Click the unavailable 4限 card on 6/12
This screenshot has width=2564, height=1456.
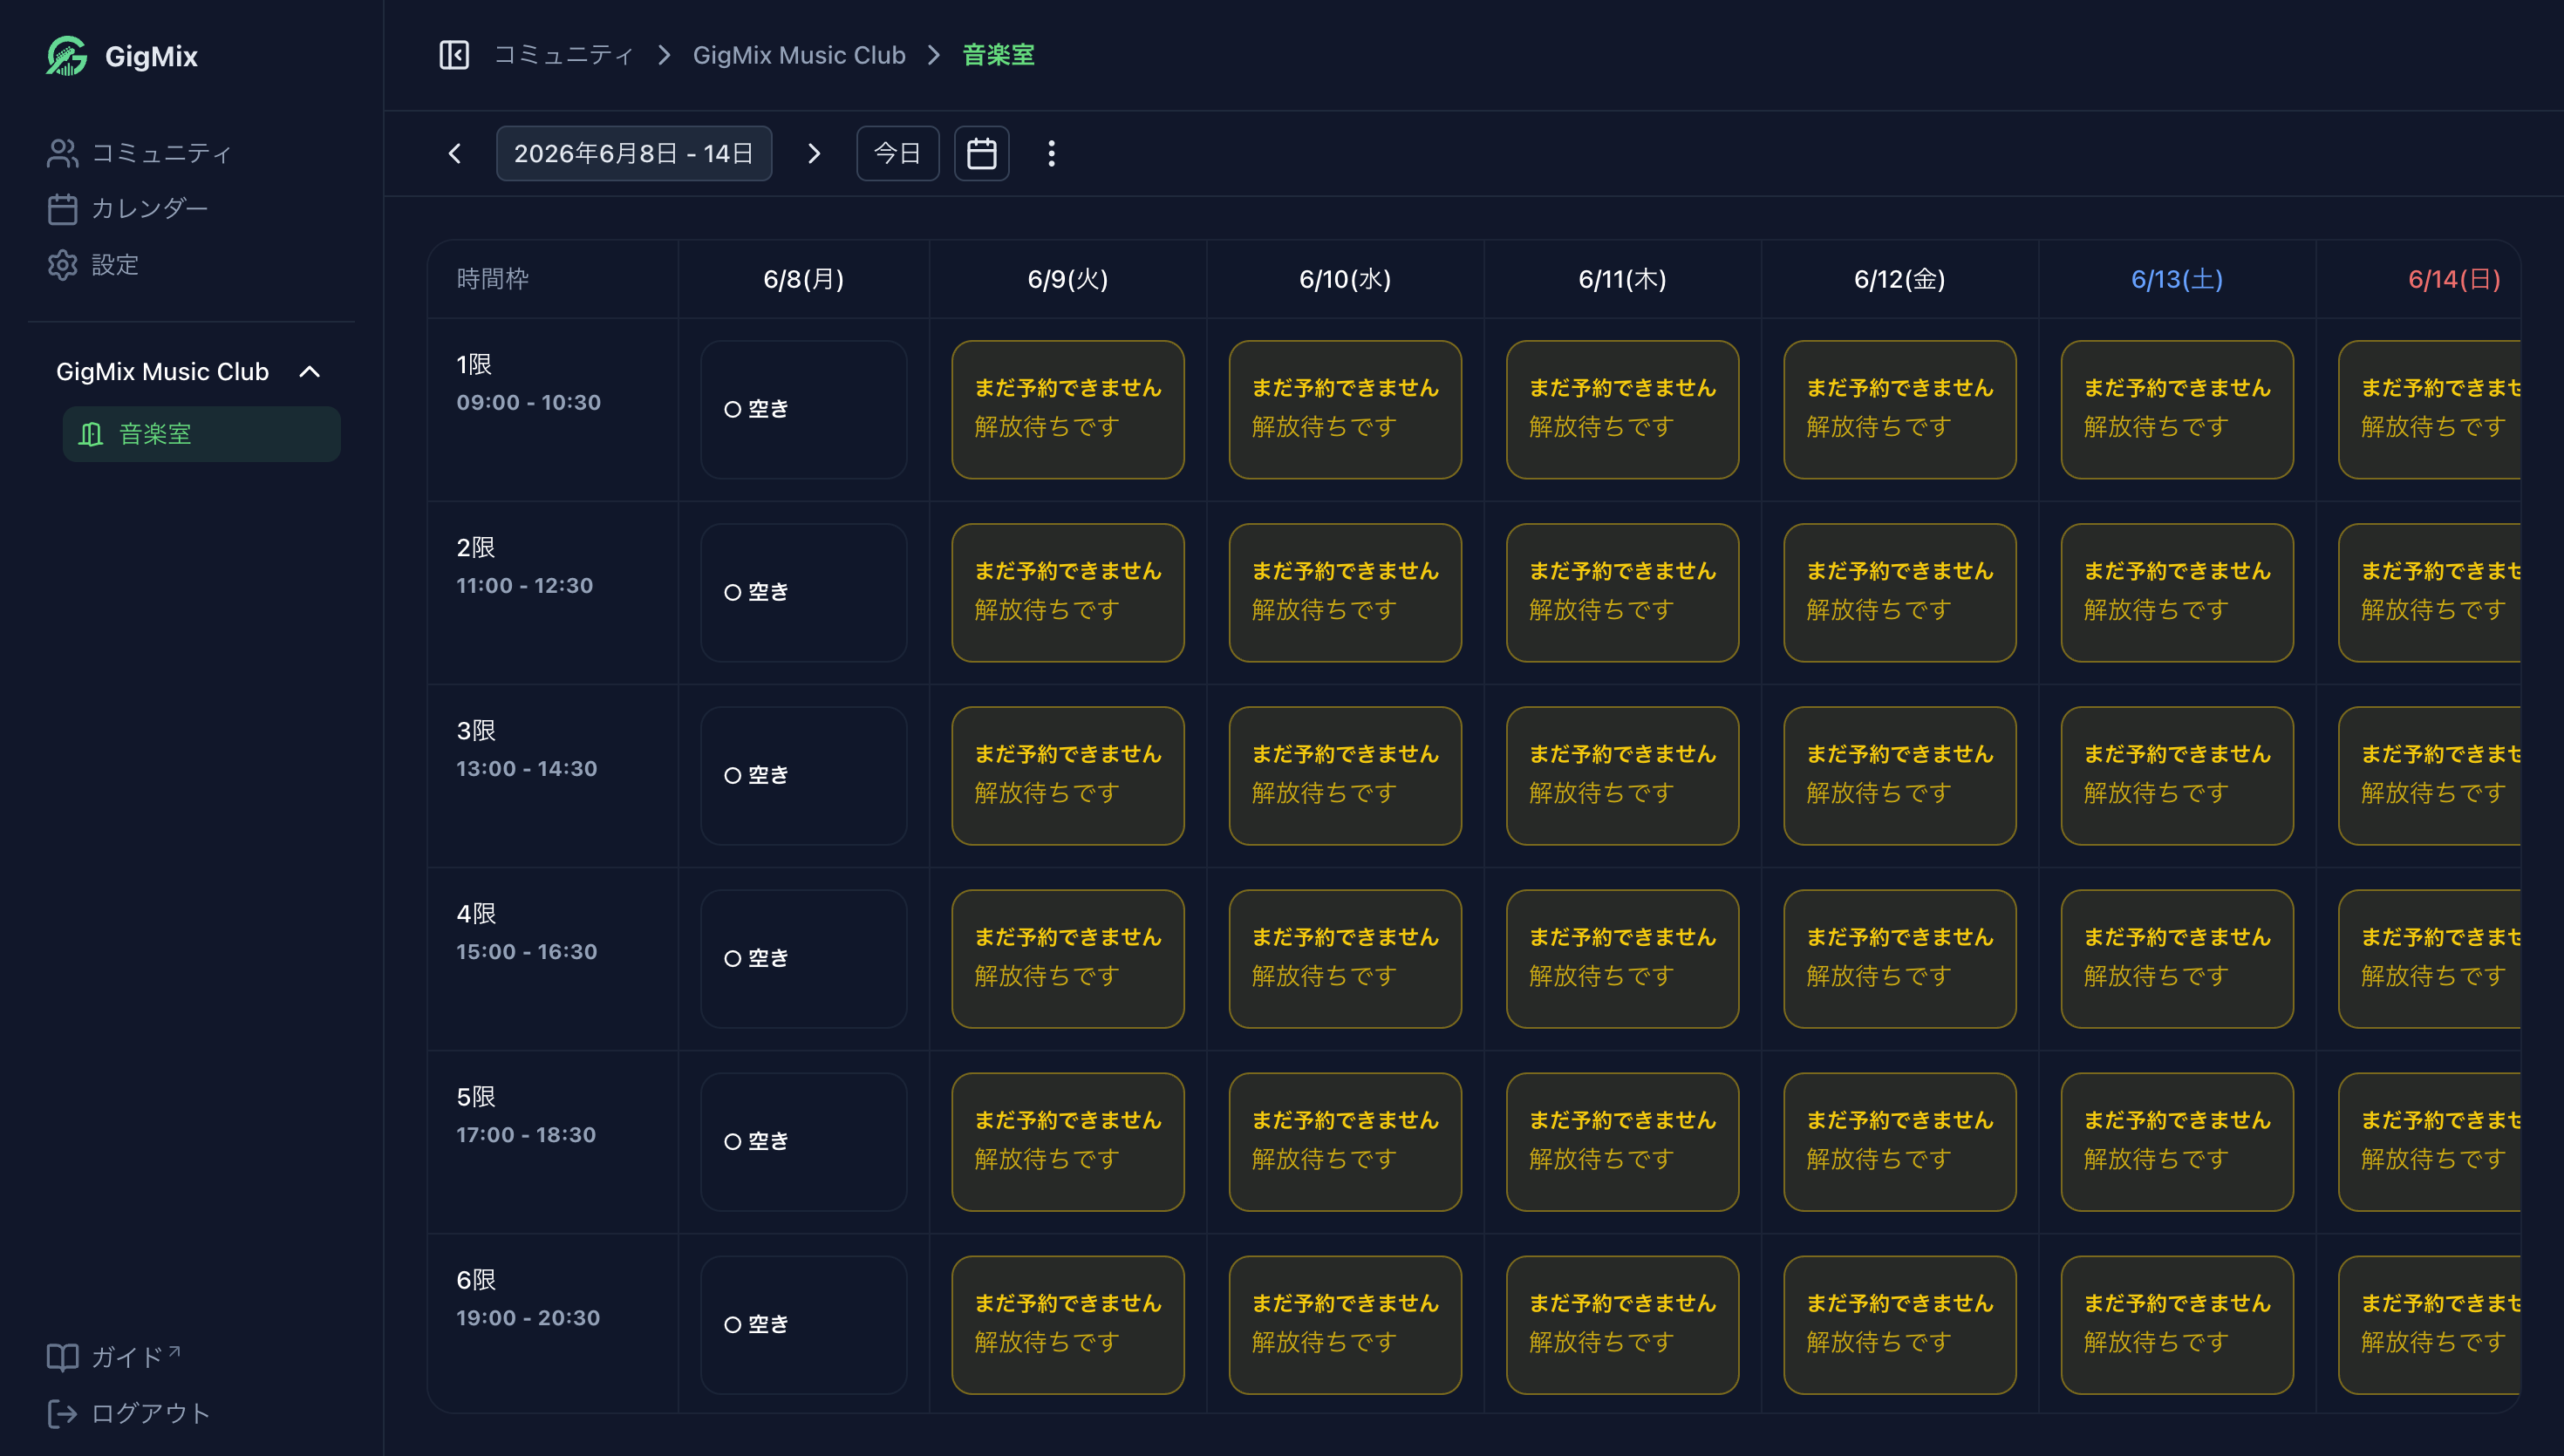(x=1900, y=959)
